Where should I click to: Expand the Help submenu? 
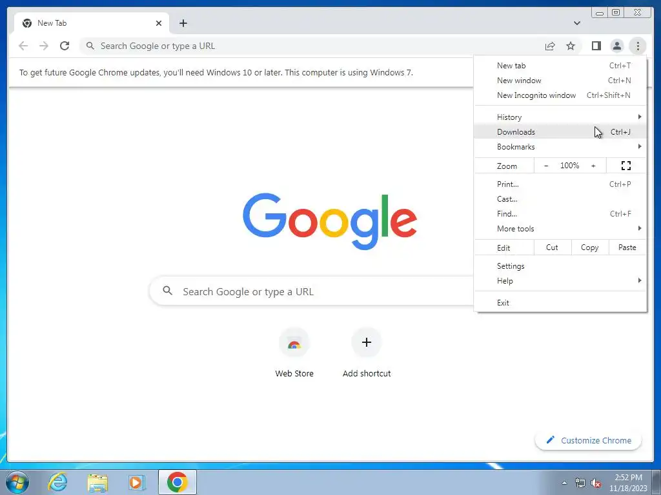point(560,281)
